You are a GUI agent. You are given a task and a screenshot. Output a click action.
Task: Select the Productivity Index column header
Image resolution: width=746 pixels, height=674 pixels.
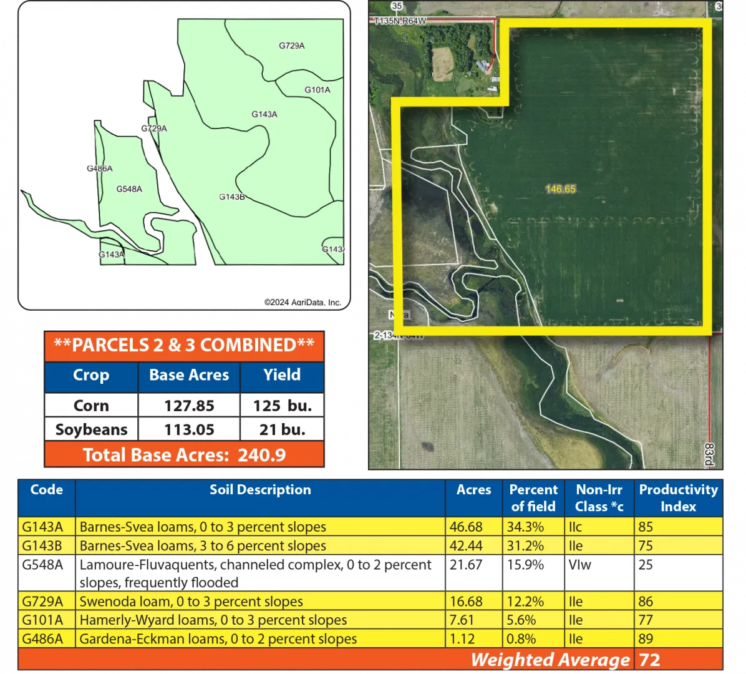click(678, 498)
